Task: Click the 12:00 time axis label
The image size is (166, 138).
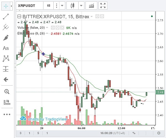Action: (121, 128)
